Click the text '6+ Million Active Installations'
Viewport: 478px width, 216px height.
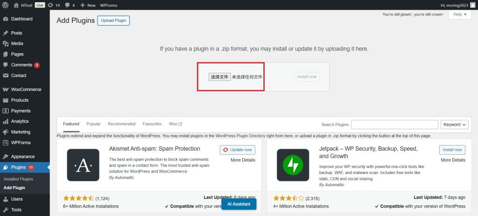[91, 206]
